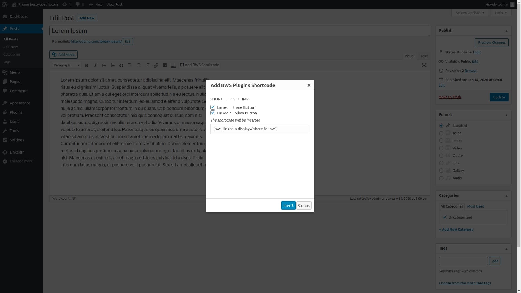The width and height of the screenshot is (521, 293).
Task: Insert a bulleted list
Action: coord(104,65)
